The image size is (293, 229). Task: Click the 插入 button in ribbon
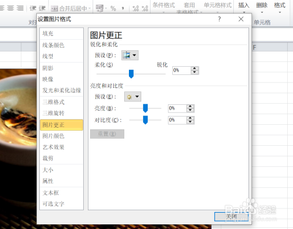click(x=244, y=7)
